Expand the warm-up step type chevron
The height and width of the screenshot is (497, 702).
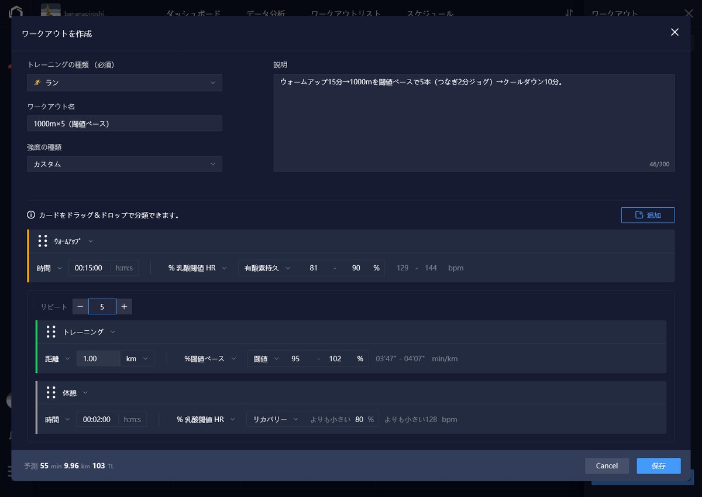coord(91,241)
